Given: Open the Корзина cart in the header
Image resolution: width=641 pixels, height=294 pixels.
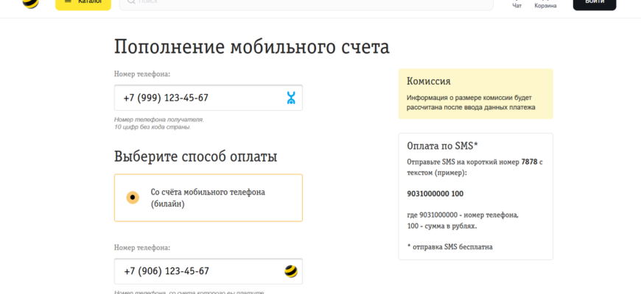Looking at the screenshot, I should (x=545, y=4).
